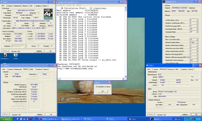Open Refresh Mode Select dropdown
202x121 pixels.
click(197, 42)
